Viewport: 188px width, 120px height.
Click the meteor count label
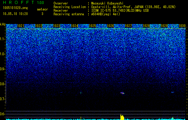click(x=42, y=9)
